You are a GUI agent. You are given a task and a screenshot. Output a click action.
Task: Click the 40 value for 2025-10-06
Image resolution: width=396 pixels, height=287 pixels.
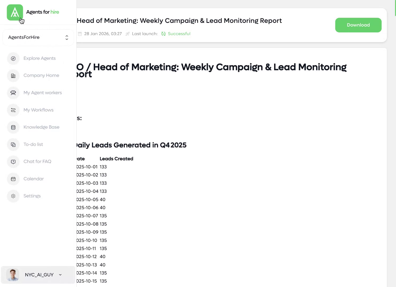[x=102, y=208]
